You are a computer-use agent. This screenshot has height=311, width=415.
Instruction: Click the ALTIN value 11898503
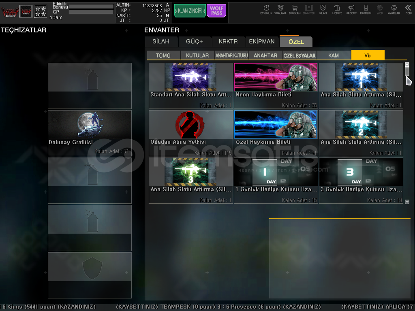tap(152, 6)
